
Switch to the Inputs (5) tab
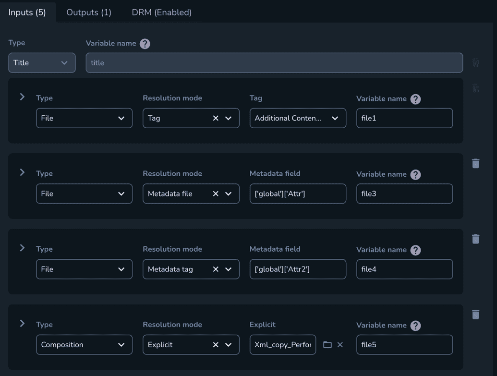(27, 12)
